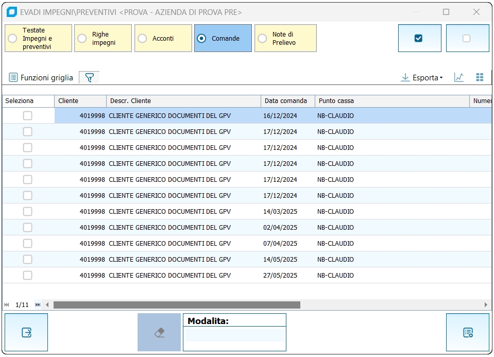Tick the checkbox for the 16/12/2024 row
494x357 pixels.
tap(27, 116)
